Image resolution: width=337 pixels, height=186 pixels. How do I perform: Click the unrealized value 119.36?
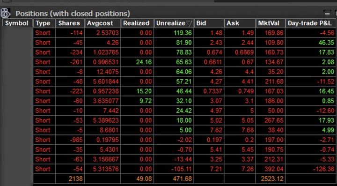pos(174,33)
